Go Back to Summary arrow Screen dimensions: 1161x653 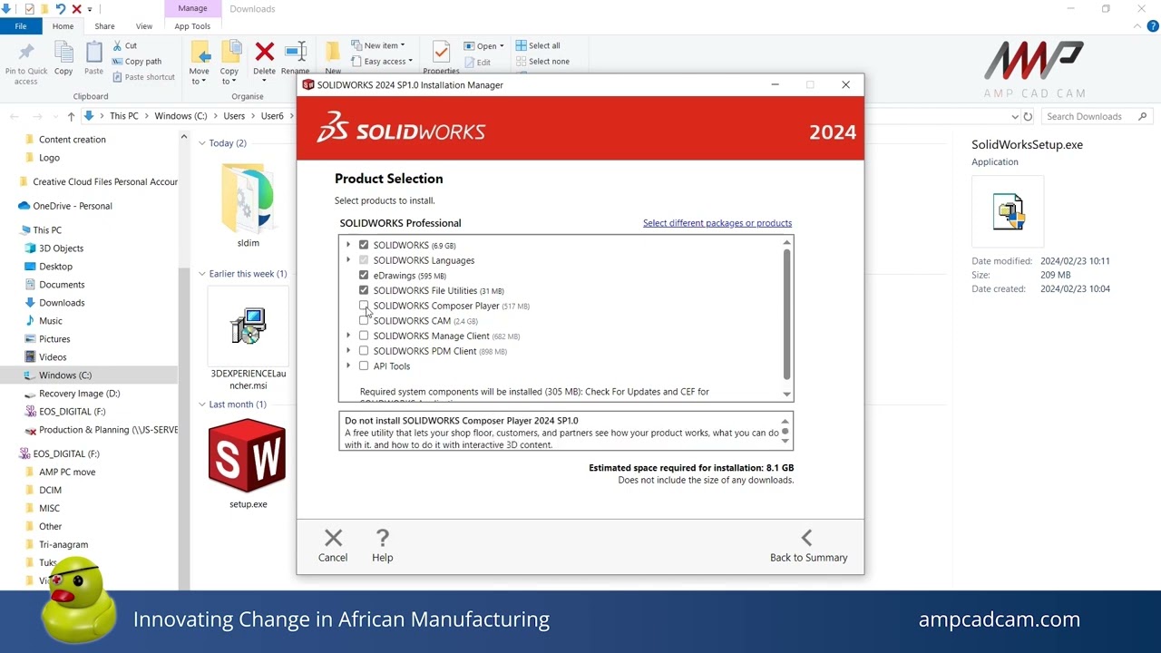coord(807,538)
